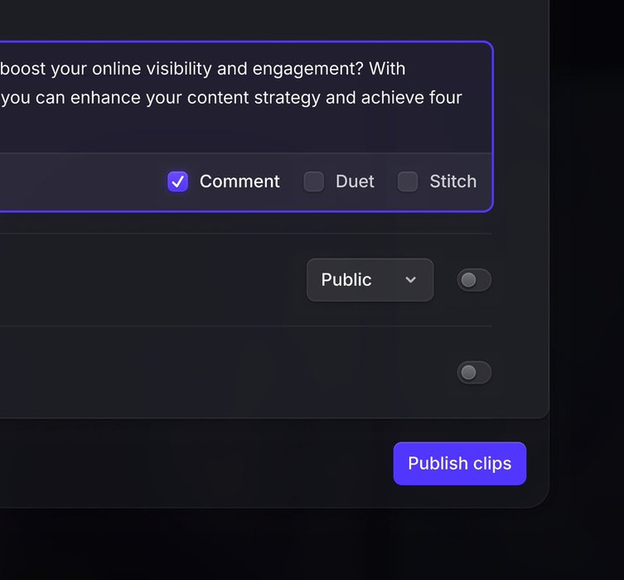Click the Comment label text
The width and height of the screenshot is (624, 580).
click(x=239, y=181)
